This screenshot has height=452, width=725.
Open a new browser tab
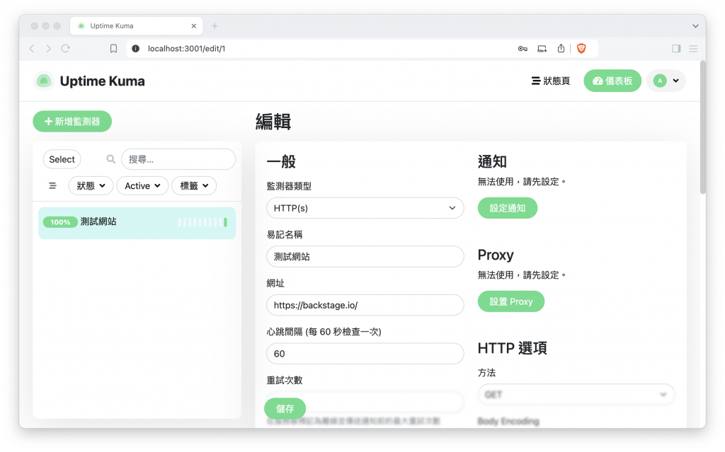(215, 26)
